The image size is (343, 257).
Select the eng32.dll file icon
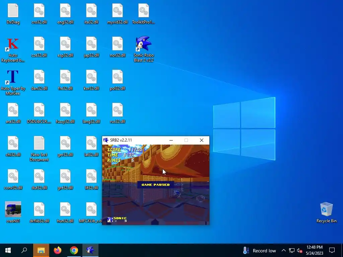coord(65,10)
